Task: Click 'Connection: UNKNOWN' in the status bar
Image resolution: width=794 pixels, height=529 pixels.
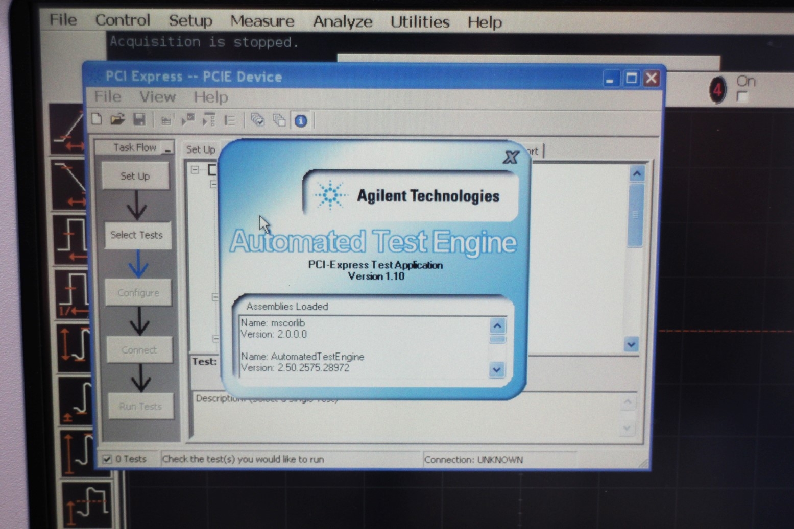Action: pos(473,460)
